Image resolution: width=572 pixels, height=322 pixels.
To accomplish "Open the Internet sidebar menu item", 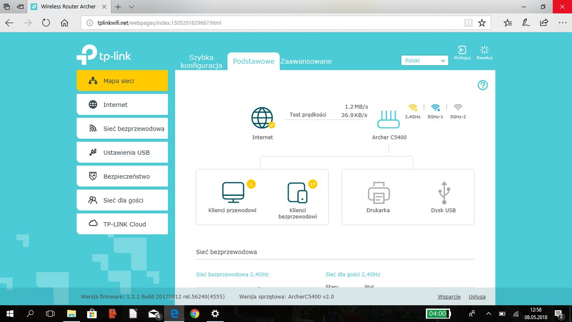I will click(x=122, y=105).
